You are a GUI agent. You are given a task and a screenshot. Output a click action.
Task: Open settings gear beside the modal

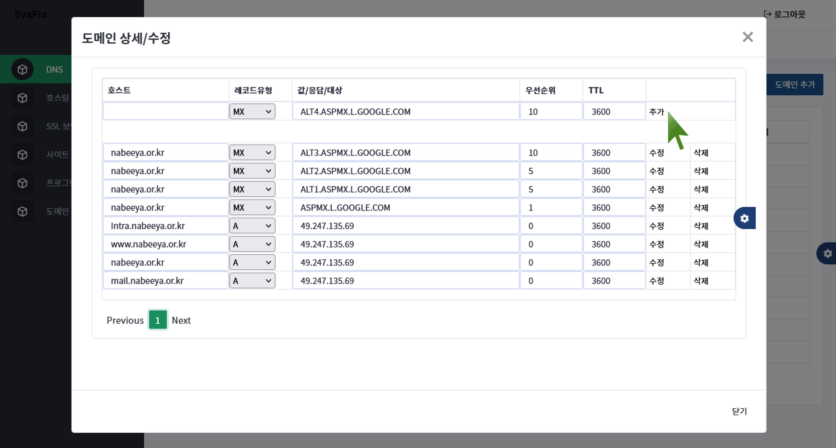pos(744,218)
